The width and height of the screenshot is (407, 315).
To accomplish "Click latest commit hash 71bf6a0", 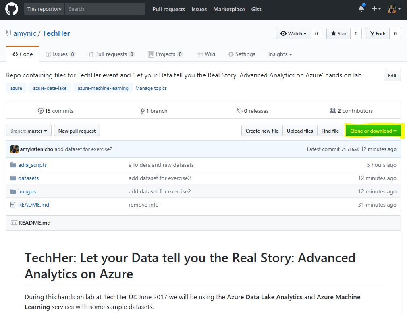I will (x=350, y=149).
